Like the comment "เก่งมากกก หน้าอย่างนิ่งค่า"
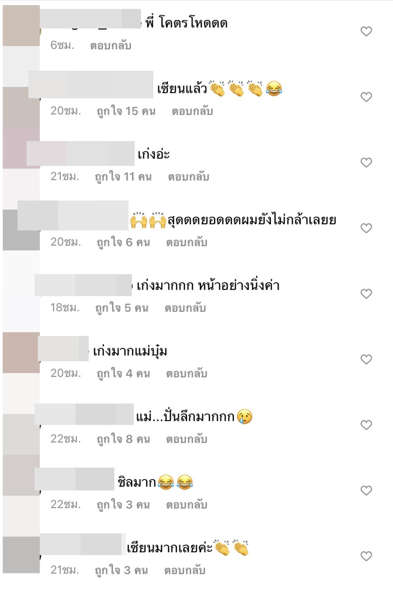 click(366, 294)
